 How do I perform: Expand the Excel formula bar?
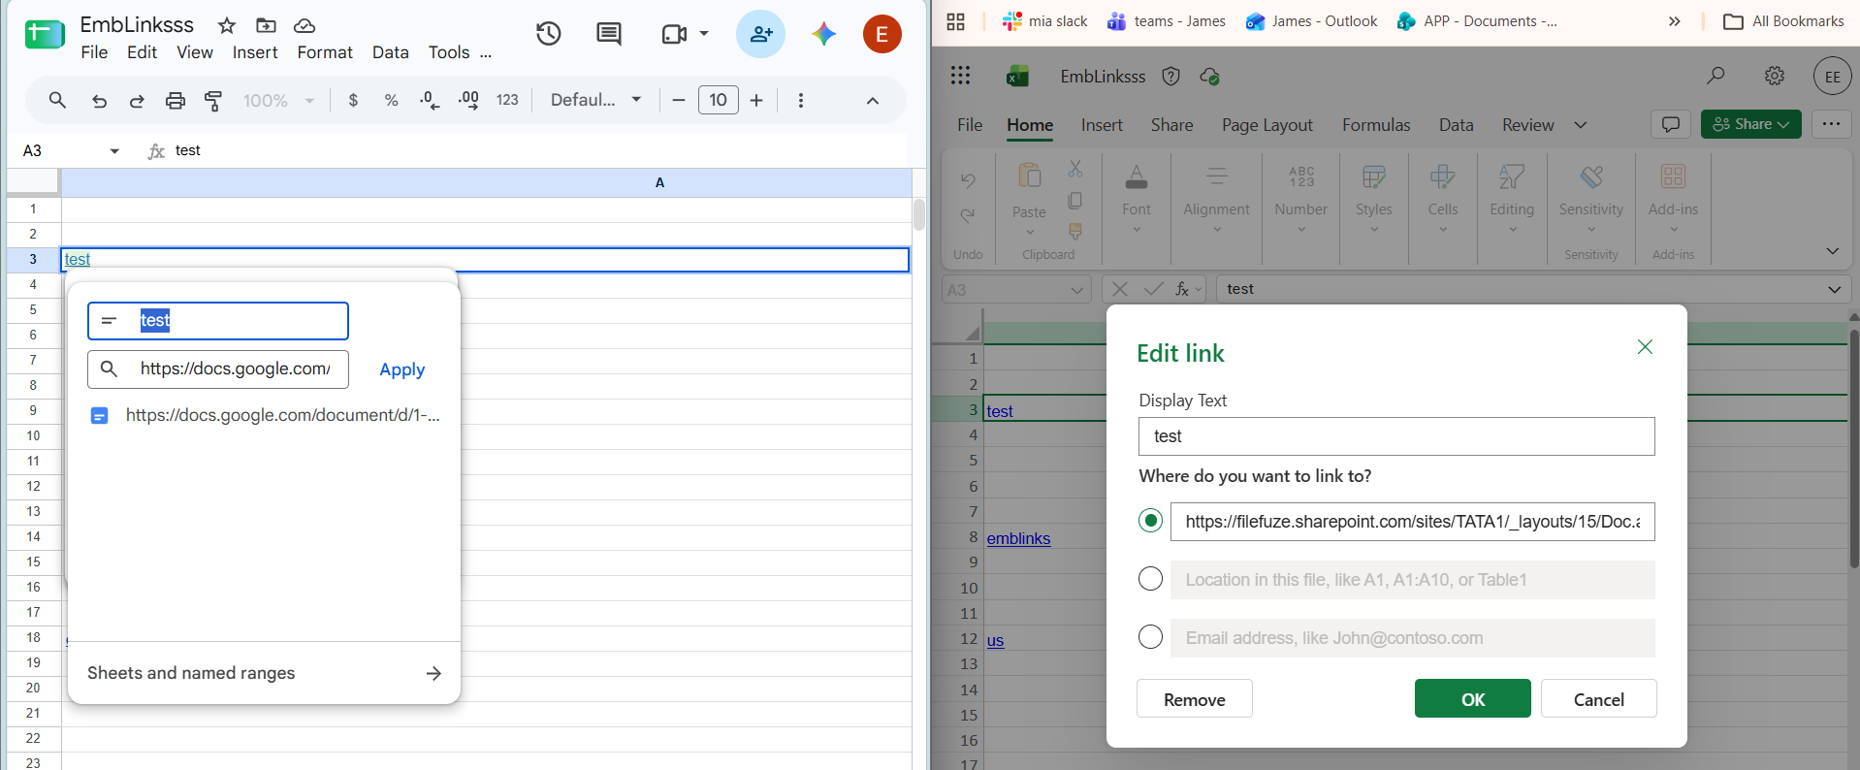1834,289
